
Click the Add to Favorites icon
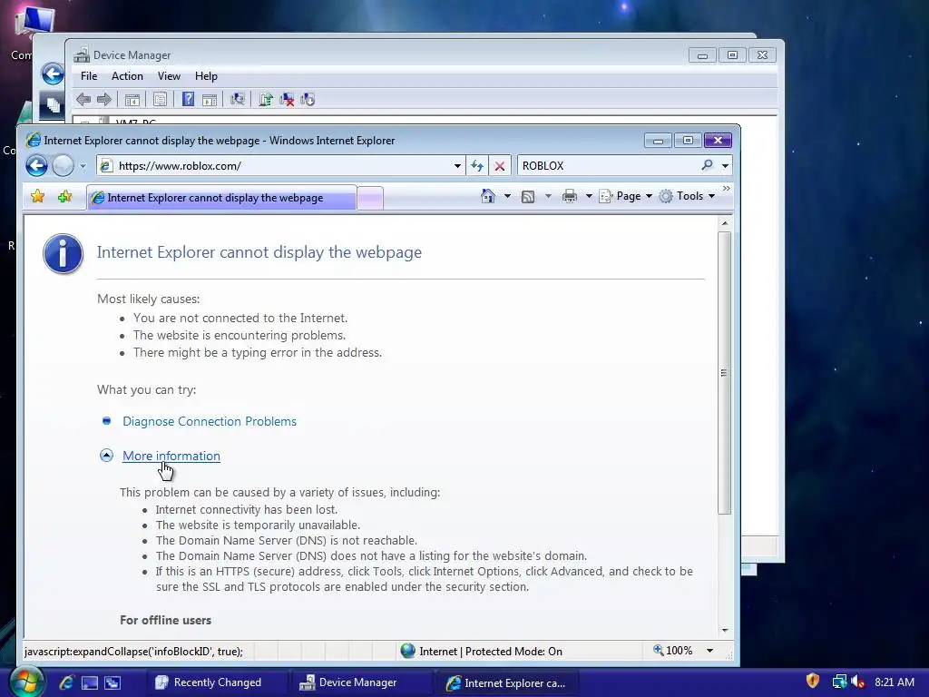64,196
